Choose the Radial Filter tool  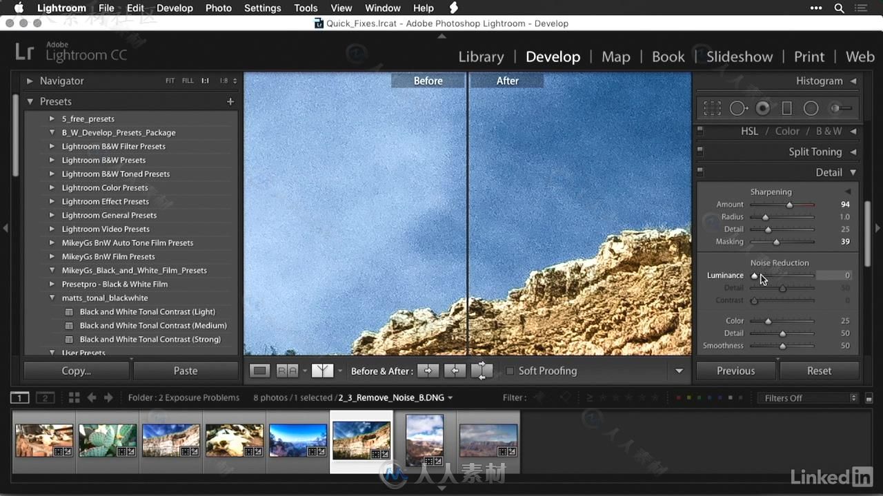[x=811, y=108]
